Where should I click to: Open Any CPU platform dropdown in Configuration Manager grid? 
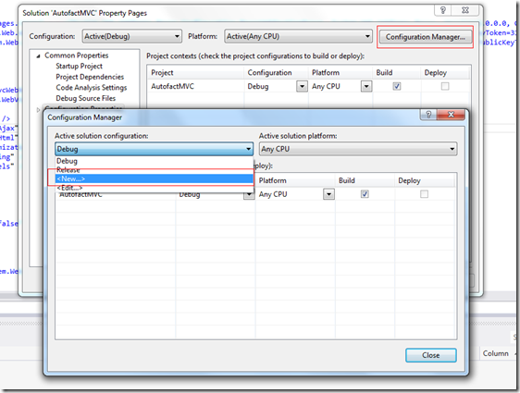328,194
